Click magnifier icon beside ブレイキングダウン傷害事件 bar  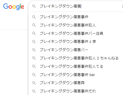click(34, 75)
